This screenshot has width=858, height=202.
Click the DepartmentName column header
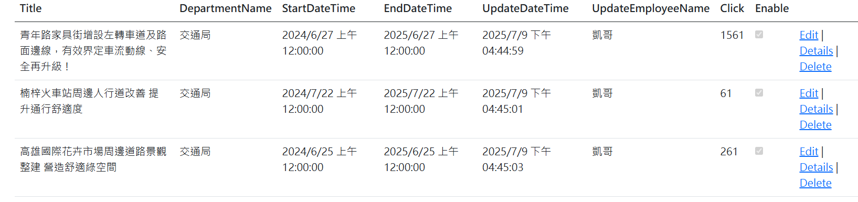226,8
